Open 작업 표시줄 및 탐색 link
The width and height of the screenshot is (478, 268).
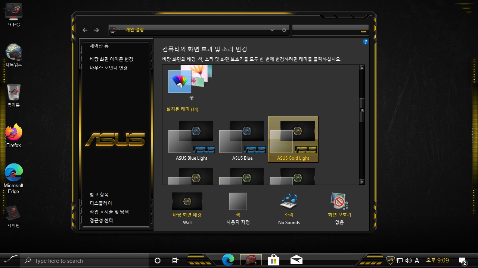(x=109, y=212)
